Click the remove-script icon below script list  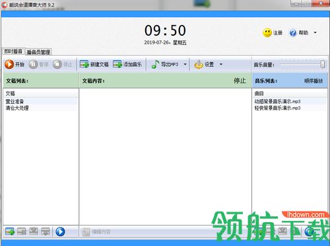click(x=22, y=231)
